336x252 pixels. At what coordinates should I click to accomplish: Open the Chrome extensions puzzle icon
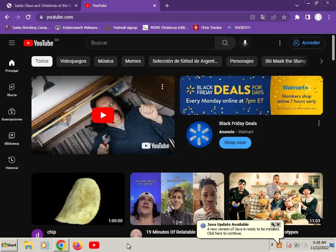click(297, 17)
